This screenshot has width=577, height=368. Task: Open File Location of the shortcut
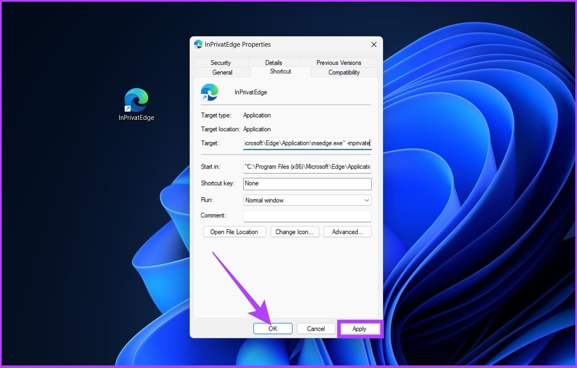click(234, 232)
